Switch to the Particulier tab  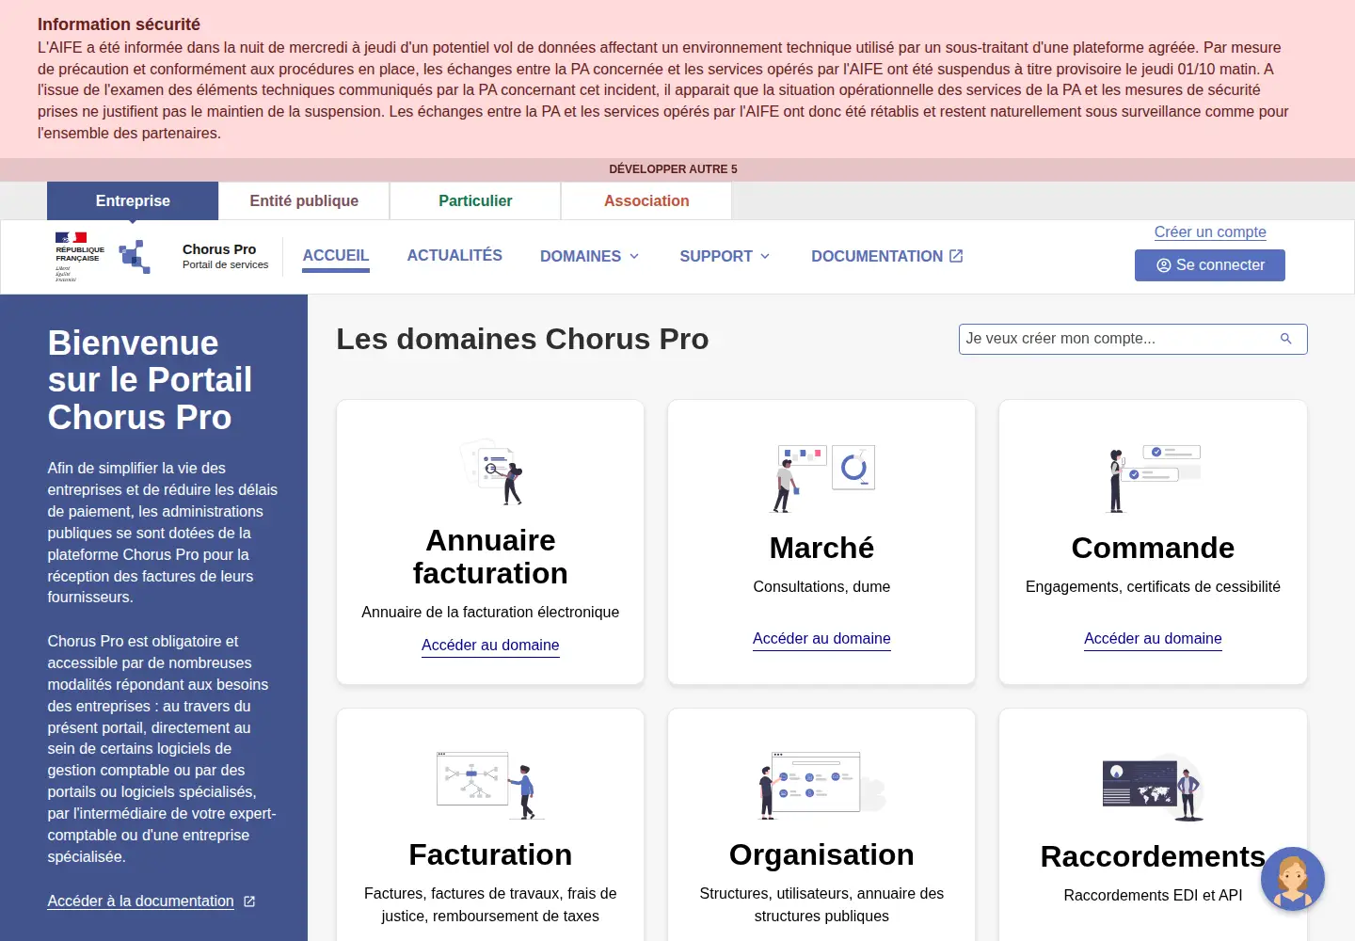click(475, 200)
